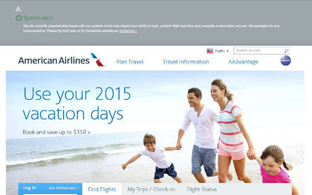The width and height of the screenshot is (312, 195).
Task: Follow the Join AAdvantage link
Action: [63, 188]
